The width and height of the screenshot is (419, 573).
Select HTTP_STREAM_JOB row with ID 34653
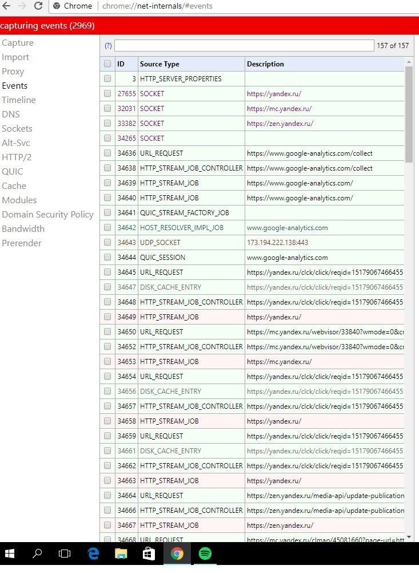click(252, 361)
